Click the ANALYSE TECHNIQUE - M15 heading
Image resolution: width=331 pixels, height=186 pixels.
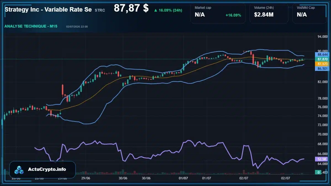pos(31,26)
